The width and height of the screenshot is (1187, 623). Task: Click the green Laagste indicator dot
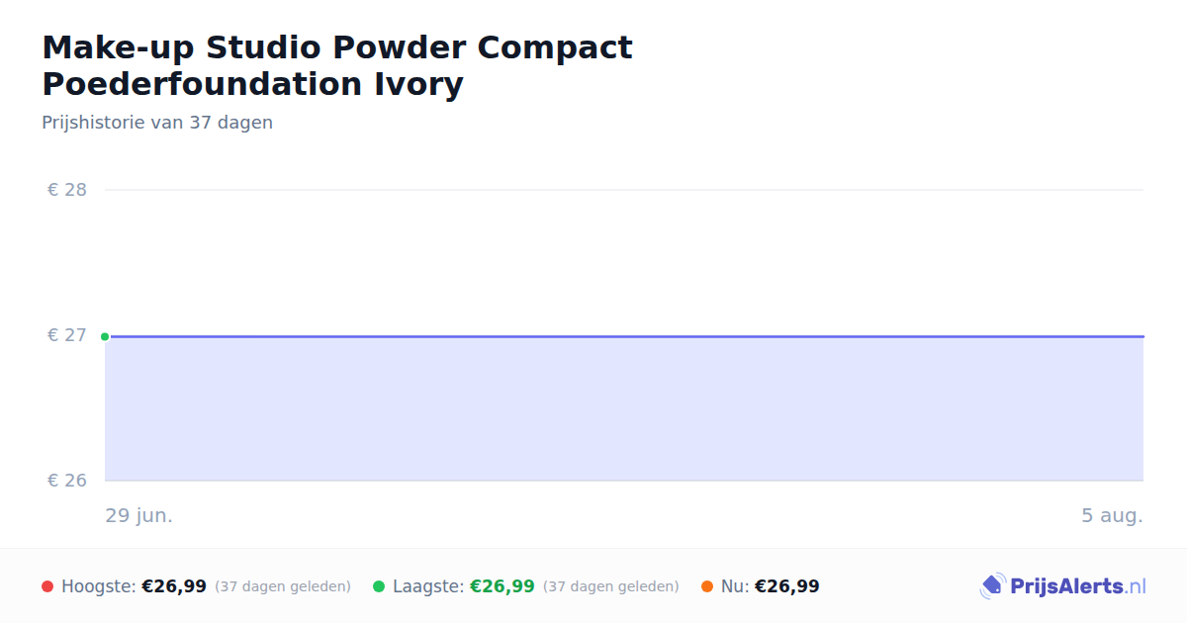click(379, 586)
